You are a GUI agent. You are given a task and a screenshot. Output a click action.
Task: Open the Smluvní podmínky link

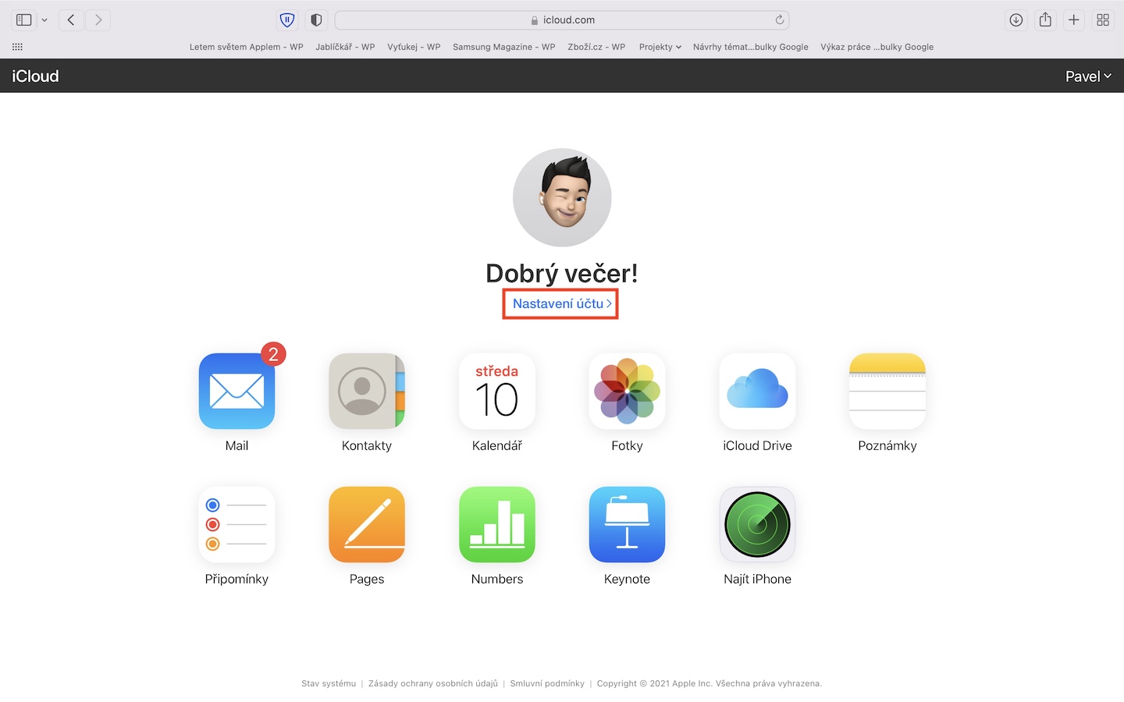click(x=547, y=683)
